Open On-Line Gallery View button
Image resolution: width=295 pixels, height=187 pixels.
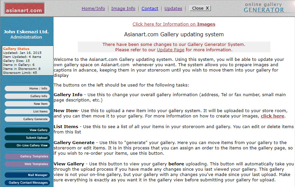coord(27,145)
